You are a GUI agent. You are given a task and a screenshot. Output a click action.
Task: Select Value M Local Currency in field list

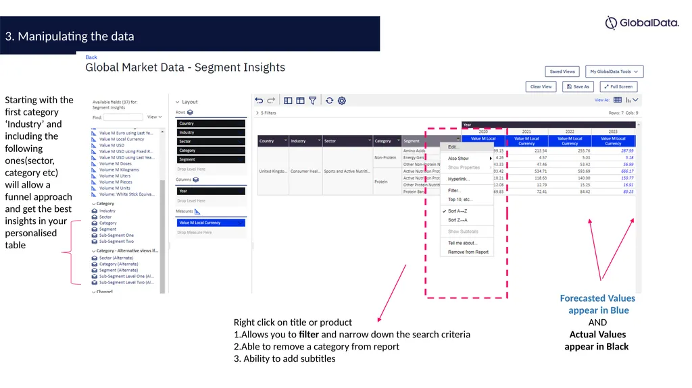122,139
